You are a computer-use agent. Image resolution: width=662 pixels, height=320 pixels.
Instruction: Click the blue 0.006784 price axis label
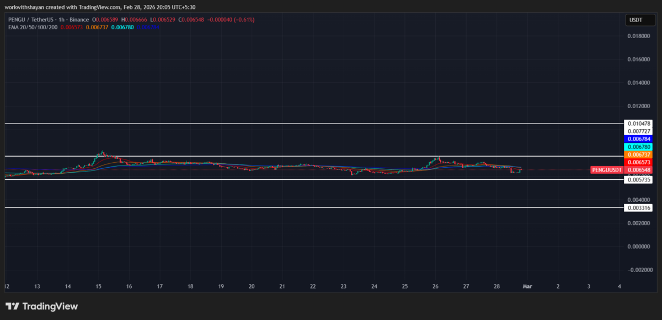click(x=638, y=139)
